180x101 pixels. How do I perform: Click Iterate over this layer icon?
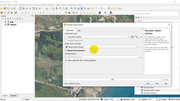132,37
